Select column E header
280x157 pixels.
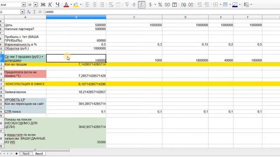click(x=221, y=17)
